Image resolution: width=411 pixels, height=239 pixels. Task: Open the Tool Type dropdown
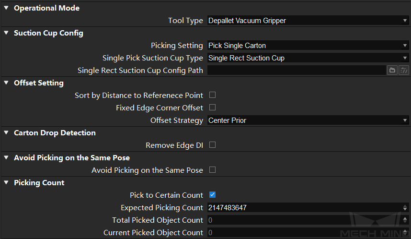pos(308,21)
